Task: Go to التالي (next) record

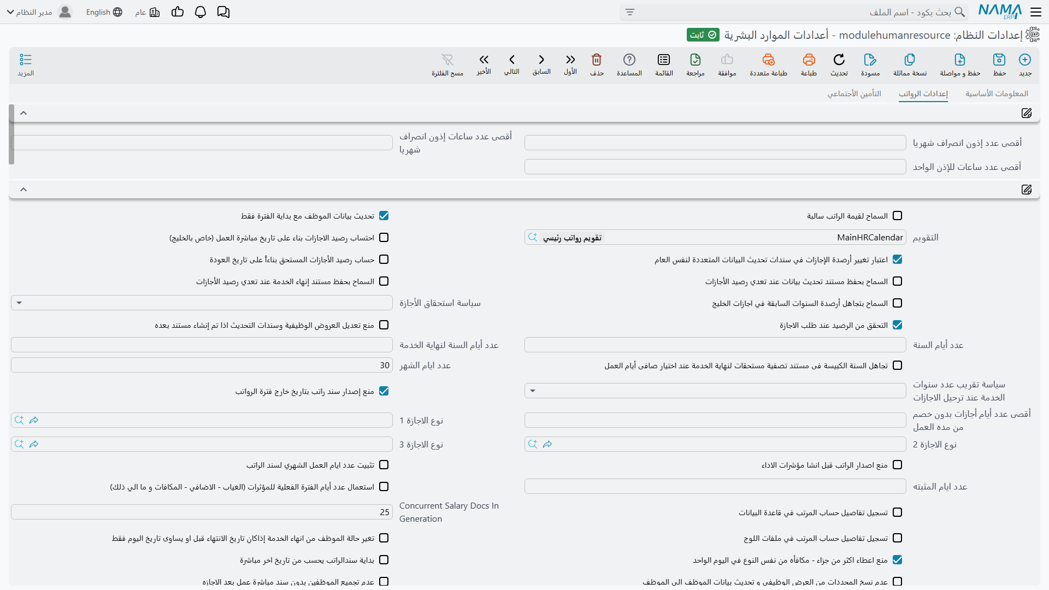Action: click(512, 60)
